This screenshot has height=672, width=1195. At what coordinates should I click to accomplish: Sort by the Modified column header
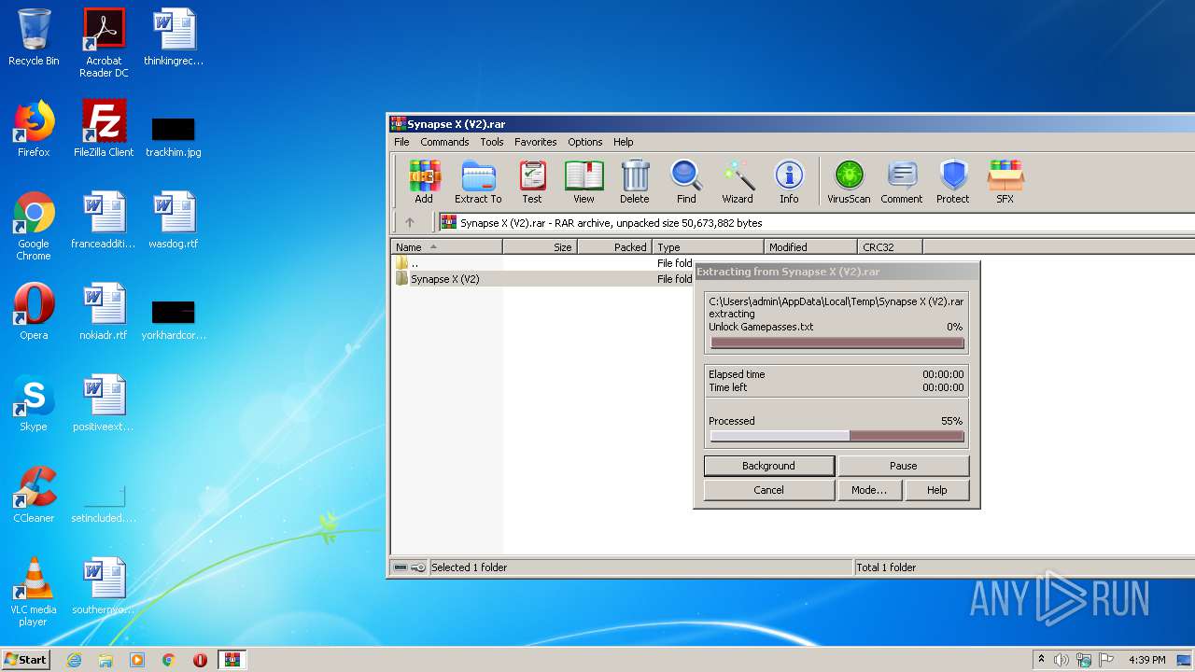click(810, 247)
